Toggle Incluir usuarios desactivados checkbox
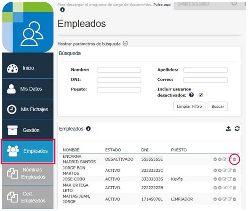 pyautogui.click(x=200, y=95)
